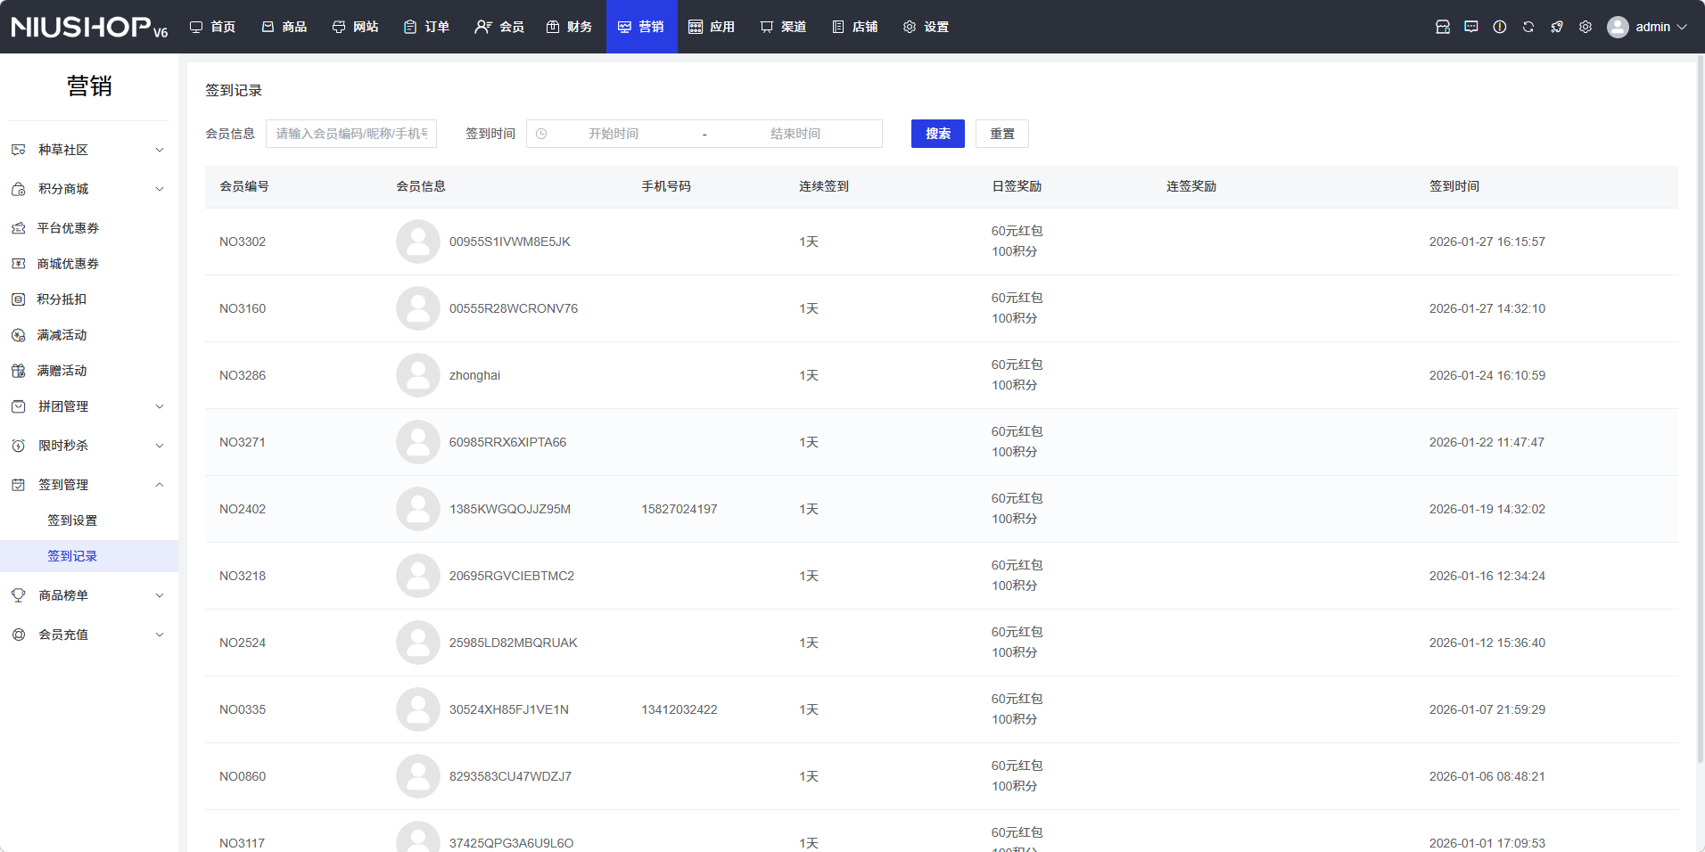1705x852 pixels.
Task: Click the 开始时间 date picker field
Action: click(614, 134)
